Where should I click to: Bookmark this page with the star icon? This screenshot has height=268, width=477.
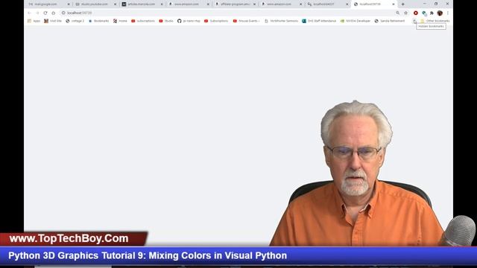(405, 13)
